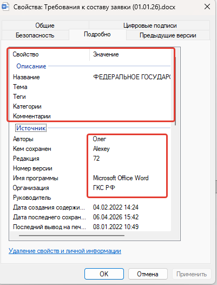Click the Название value ФЕДЕРАЛЬНОЕ ГОСУДАР
This screenshot has height=285, width=217.
pyautogui.click(x=132, y=77)
